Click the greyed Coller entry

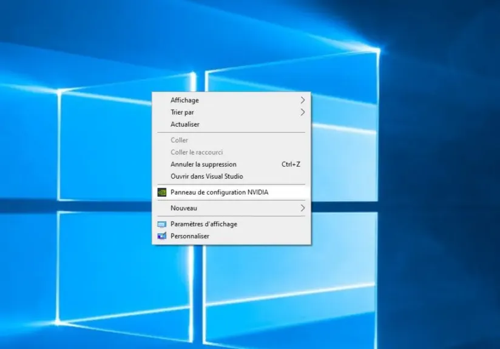(x=231, y=141)
